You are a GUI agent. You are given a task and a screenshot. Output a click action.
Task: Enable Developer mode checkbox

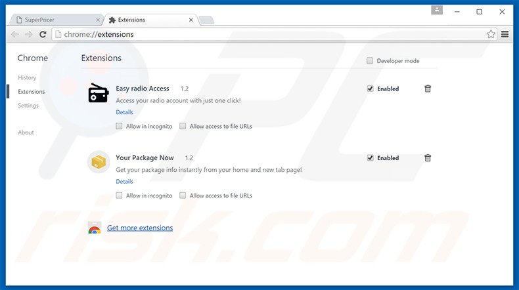(370, 60)
